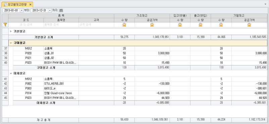Click the 코드 검색 filter field
This screenshot has height=124, width=269.
tap(26, 25)
